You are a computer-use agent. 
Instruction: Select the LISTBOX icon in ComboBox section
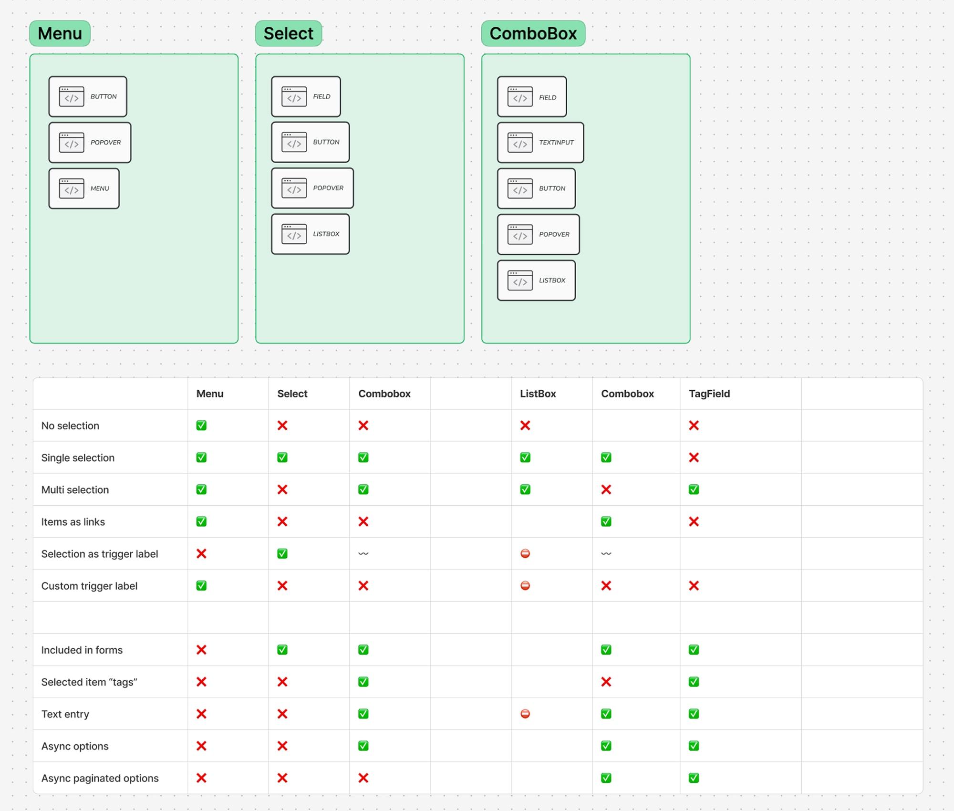520,280
